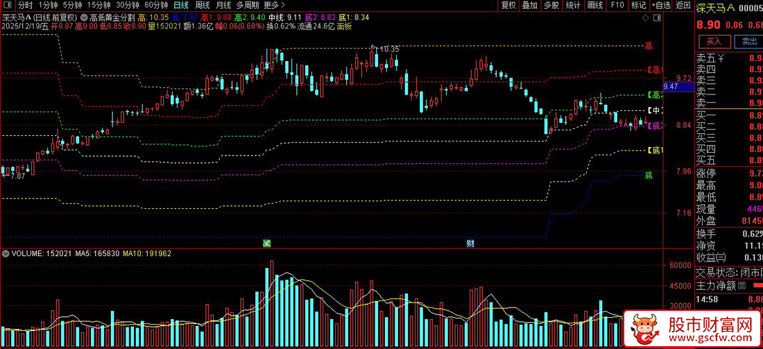Click the 主力净额 list icon

click(x=741, y=285)
